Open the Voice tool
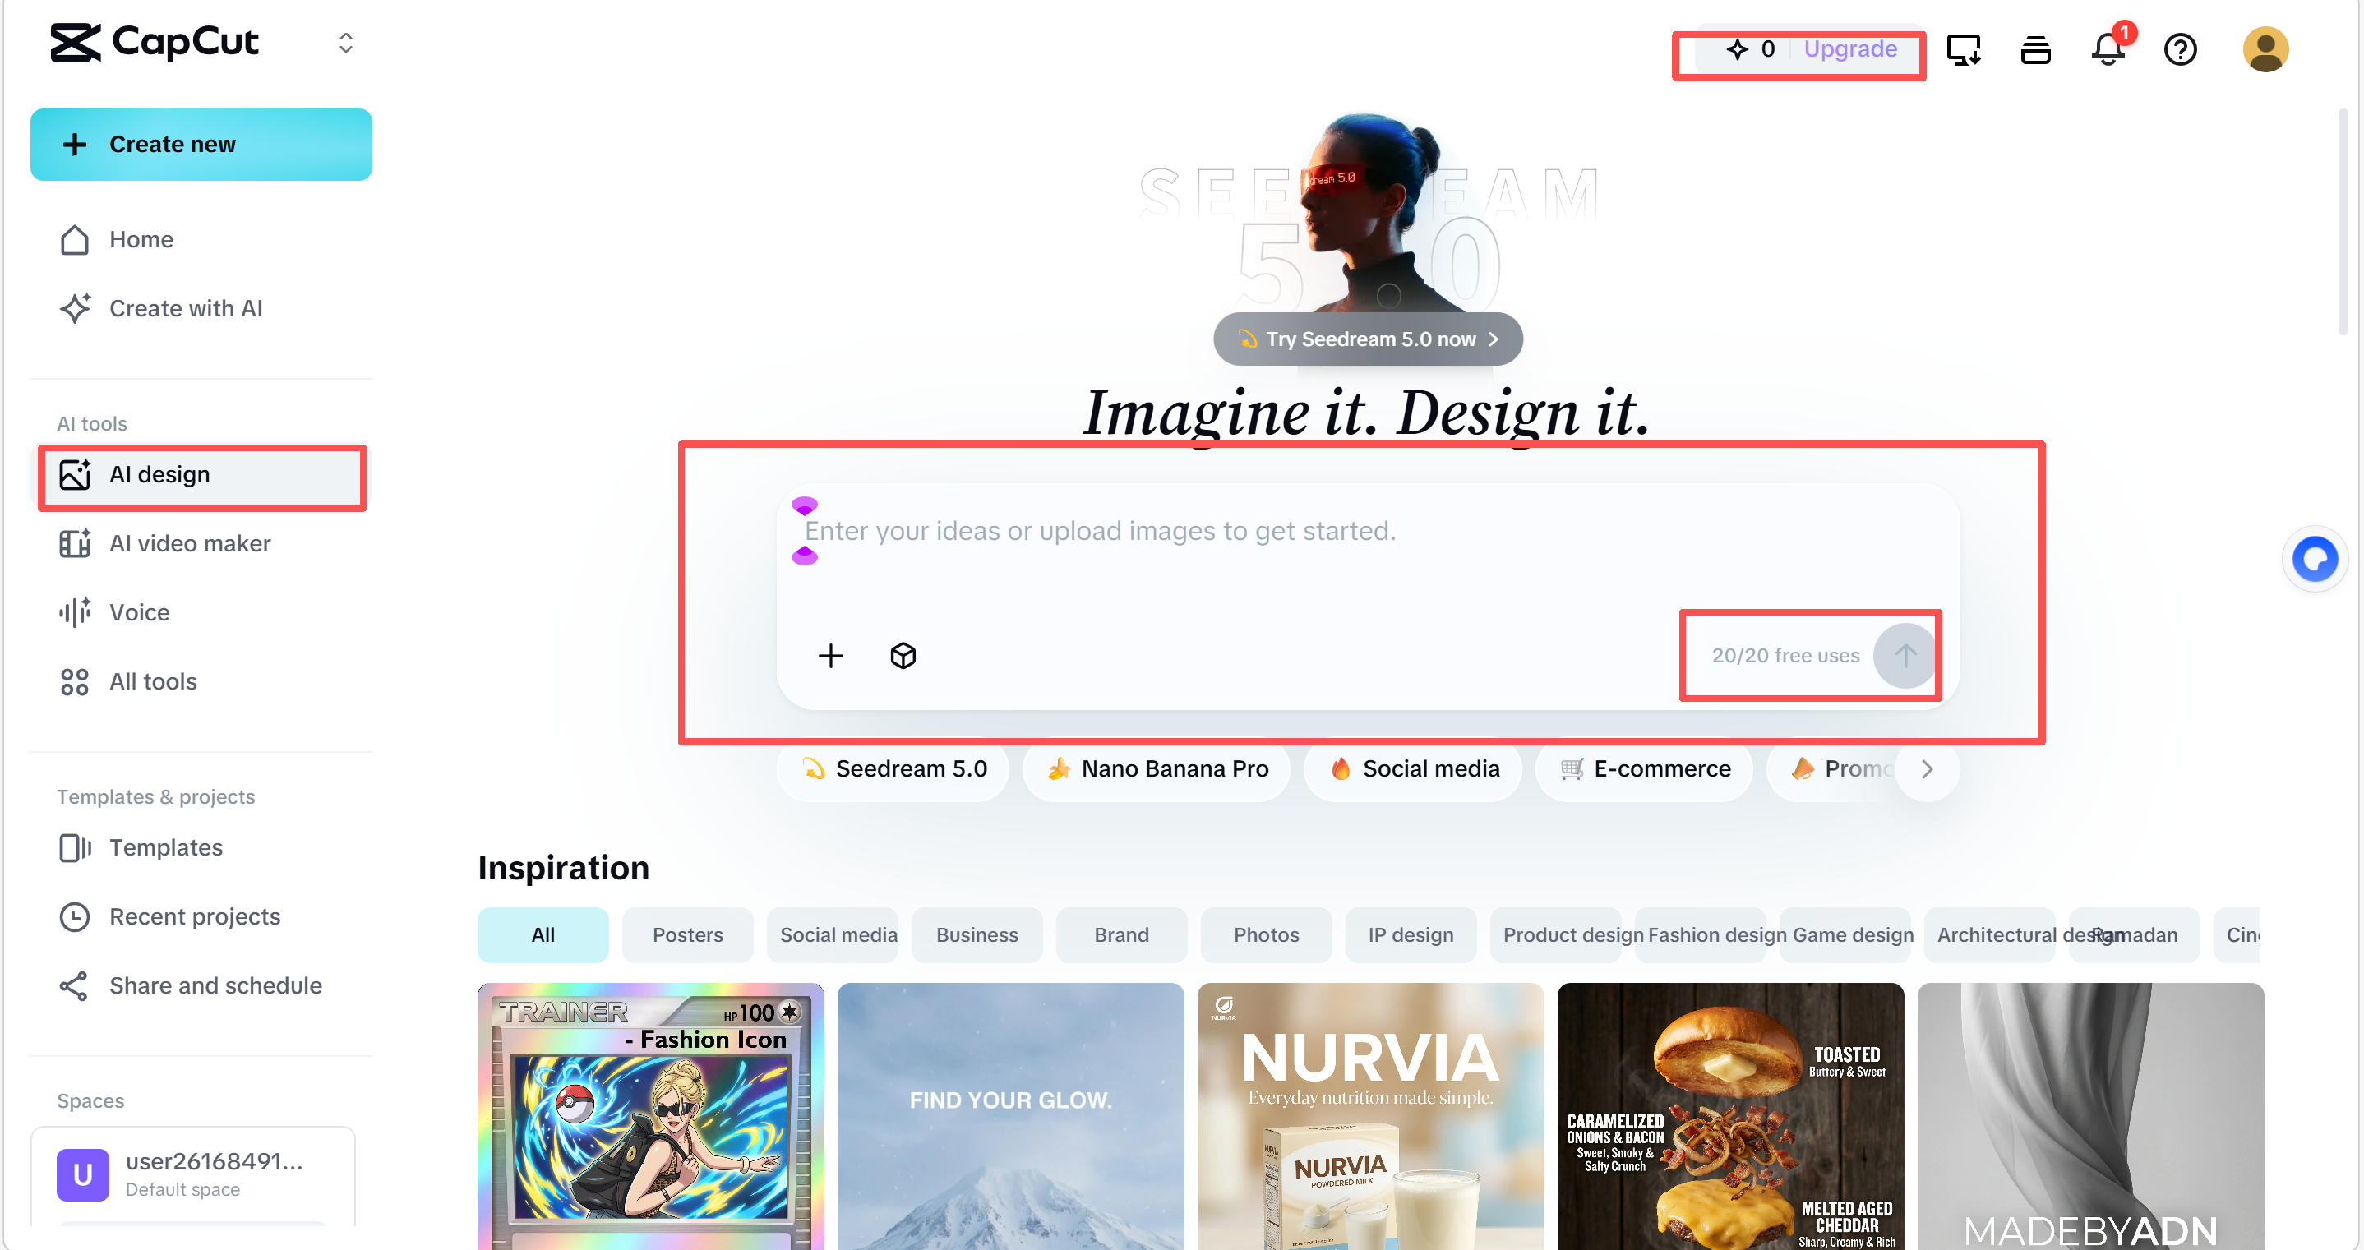This screenshot has height=1250, width=2364. (139, 611)
